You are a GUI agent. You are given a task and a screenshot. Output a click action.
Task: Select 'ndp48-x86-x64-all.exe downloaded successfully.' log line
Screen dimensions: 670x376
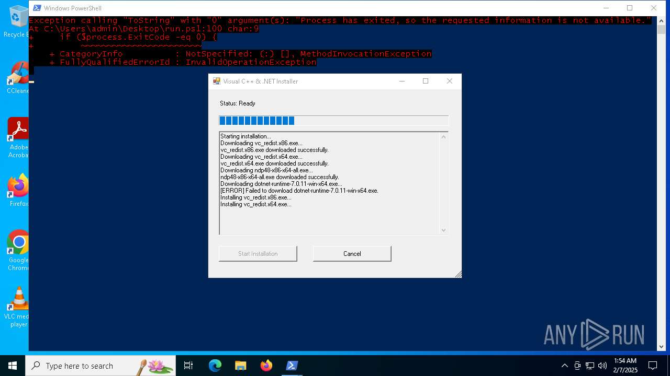coord(280,177)
